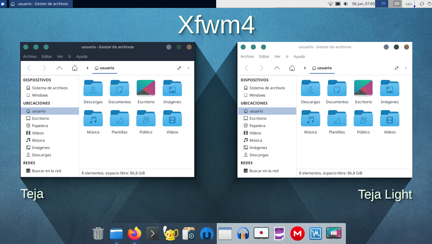Viewport: 432px width, 244px height.
Task: Select Buscar en la red in dark Teja sidebar
Action: coord(50,171)
